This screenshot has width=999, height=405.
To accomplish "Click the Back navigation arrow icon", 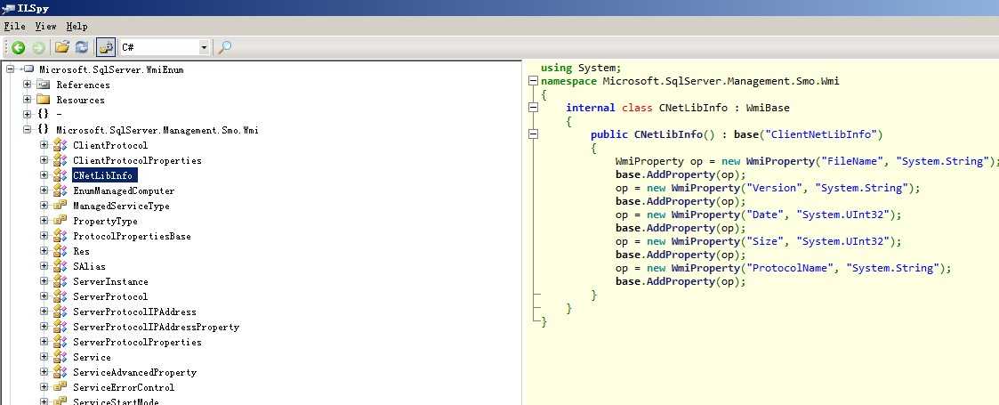I will point(19,47).
